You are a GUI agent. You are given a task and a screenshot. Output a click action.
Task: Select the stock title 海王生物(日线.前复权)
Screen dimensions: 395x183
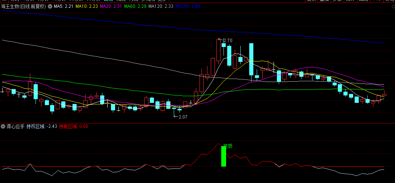[24, 7]
